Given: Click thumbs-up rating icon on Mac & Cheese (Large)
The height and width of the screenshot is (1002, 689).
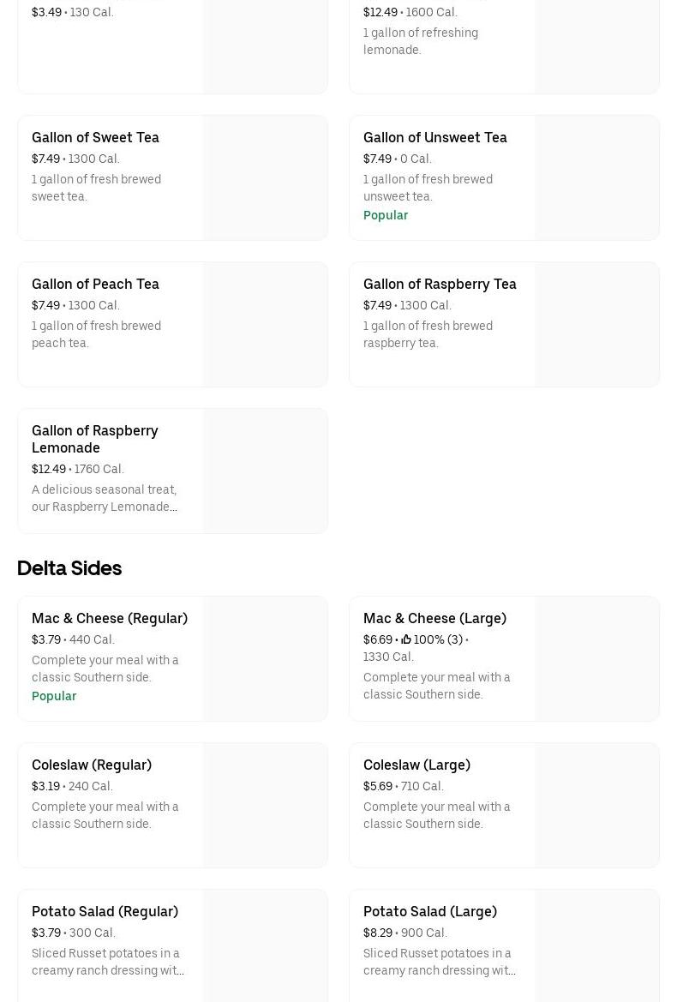Looking at the screenshot, I should pos(406,639).
